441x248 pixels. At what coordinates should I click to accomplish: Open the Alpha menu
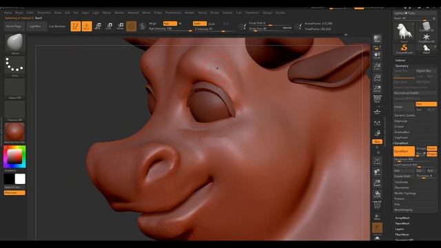coord(8,12)
